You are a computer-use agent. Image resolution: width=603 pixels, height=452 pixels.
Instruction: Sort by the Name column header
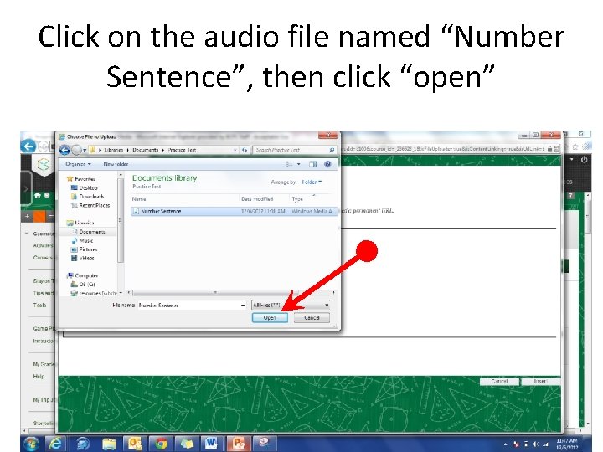pyautogui.click(x=139, y=199)
